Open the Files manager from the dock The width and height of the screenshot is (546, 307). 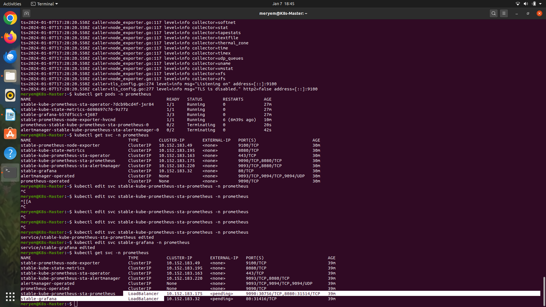point(10,76)
